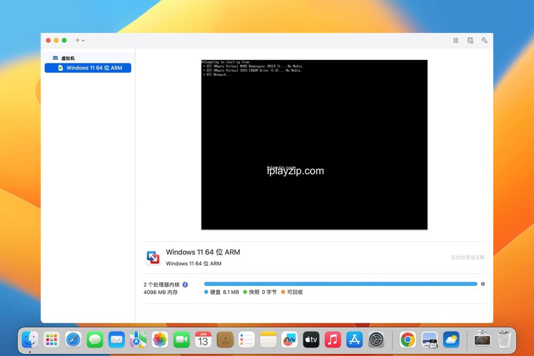
Task: Click the 硬盘 8.1 MB legend entry
Action: point(222,292)
